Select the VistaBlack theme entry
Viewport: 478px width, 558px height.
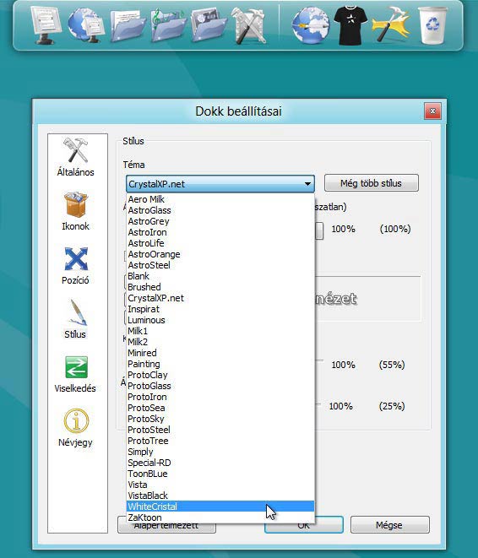click(220, 496)
